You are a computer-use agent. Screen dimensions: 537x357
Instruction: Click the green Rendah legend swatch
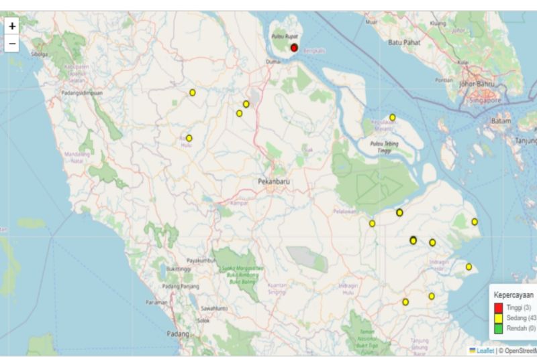pyautogui.click(x=498, y=328)
